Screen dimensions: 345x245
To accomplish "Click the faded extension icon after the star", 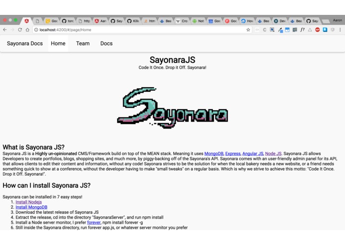I will (x=257, y=30).
